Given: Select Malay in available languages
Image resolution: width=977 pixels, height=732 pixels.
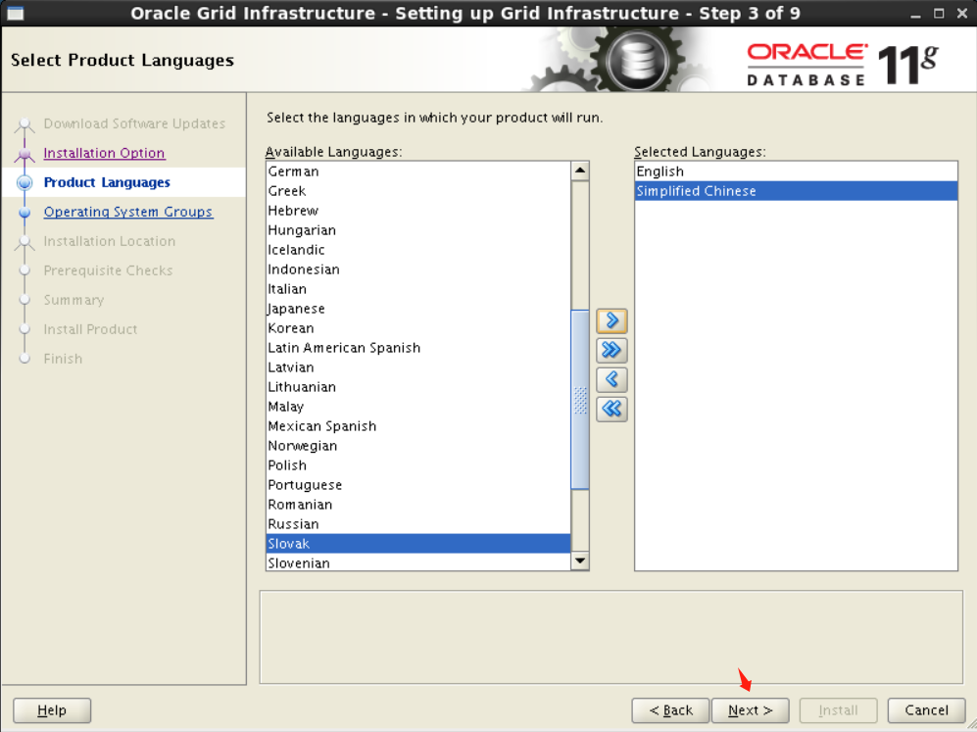Looking at the screenshot, I should (x=418, y=407).
